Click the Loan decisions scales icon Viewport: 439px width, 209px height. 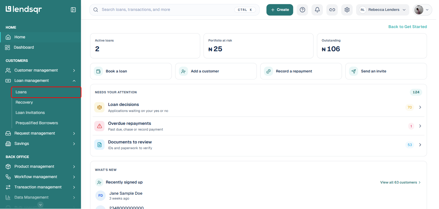pos(100,107)
